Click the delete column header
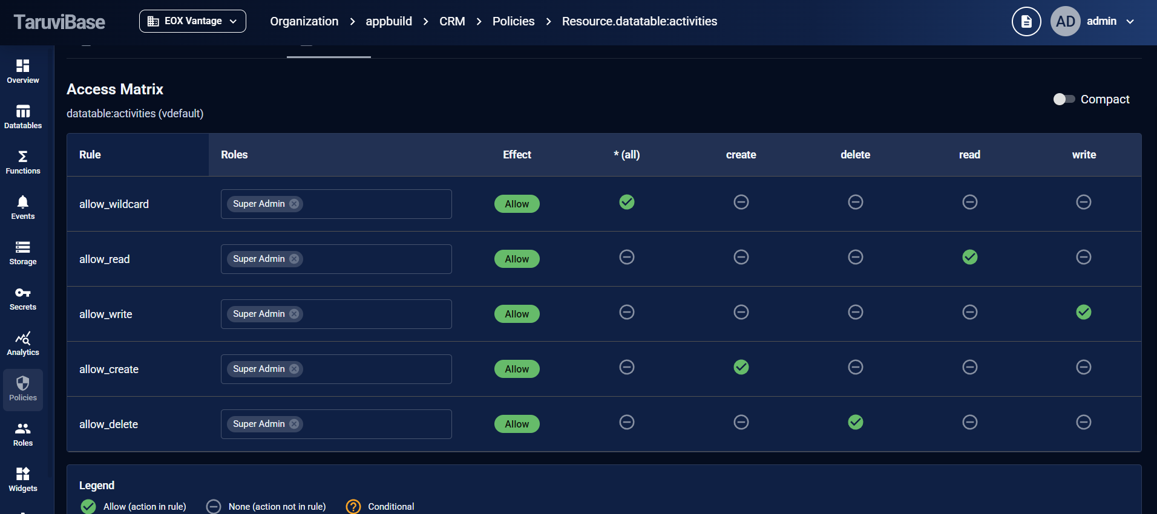Viewport: 1157px width, 514px height. pos(856,155)
